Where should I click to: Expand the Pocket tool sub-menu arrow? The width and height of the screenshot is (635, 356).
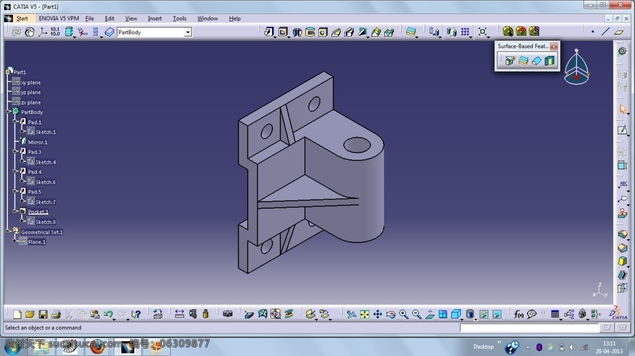click(x=288, y=37)
